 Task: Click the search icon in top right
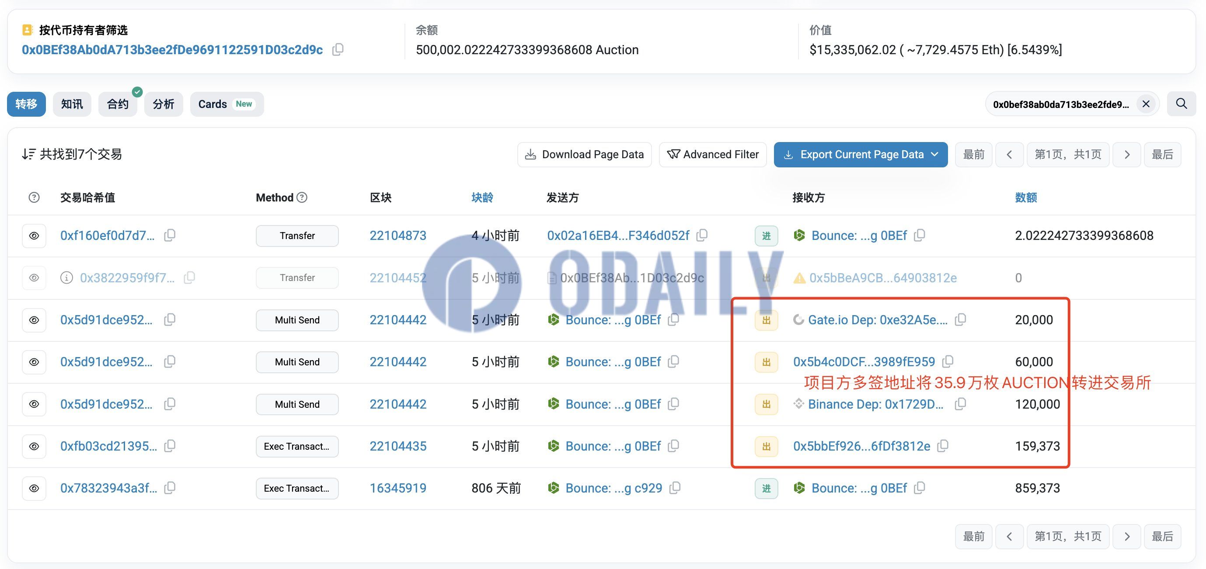pos(1182,104)
